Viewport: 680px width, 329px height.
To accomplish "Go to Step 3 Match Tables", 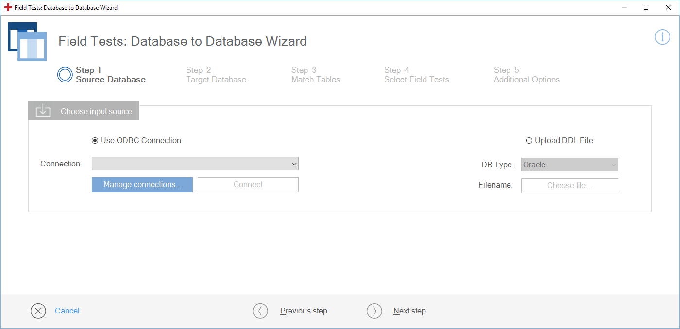I will pos(316,75).
